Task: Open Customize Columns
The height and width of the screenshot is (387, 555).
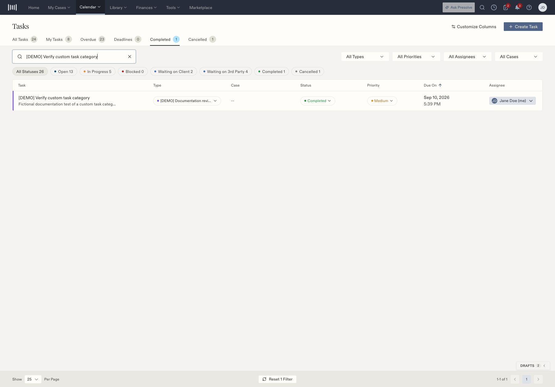Action: (x=474, y=27)
